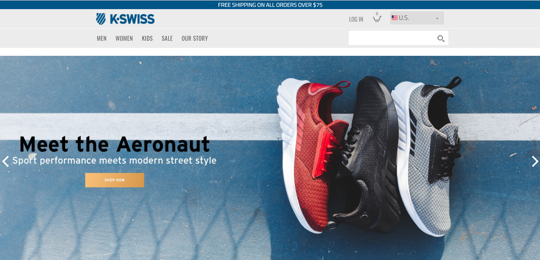
Task: Open the MEN menu
Action: 102,38
